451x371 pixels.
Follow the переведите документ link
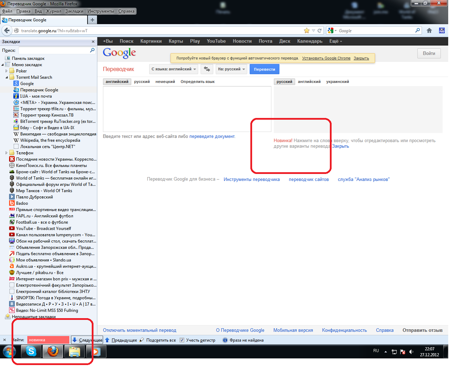pos(212,136)
